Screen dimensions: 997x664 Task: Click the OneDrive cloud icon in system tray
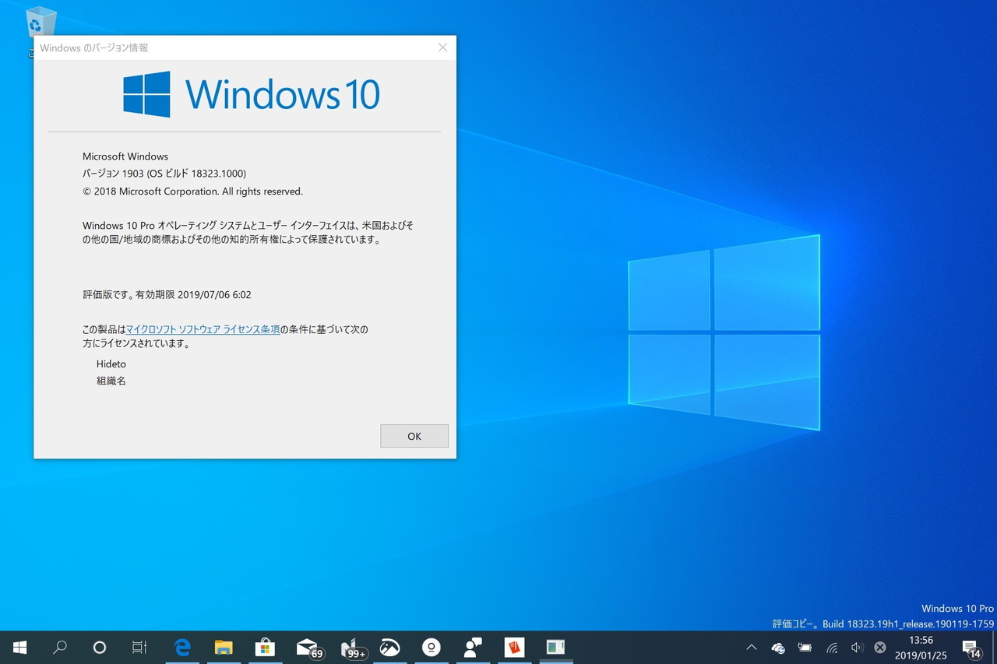[777, 647]
